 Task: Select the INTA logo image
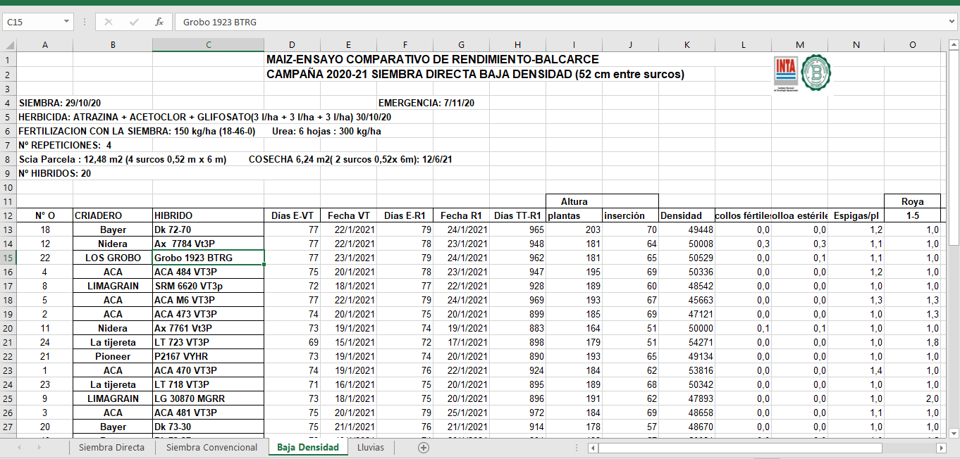[785, 73]
